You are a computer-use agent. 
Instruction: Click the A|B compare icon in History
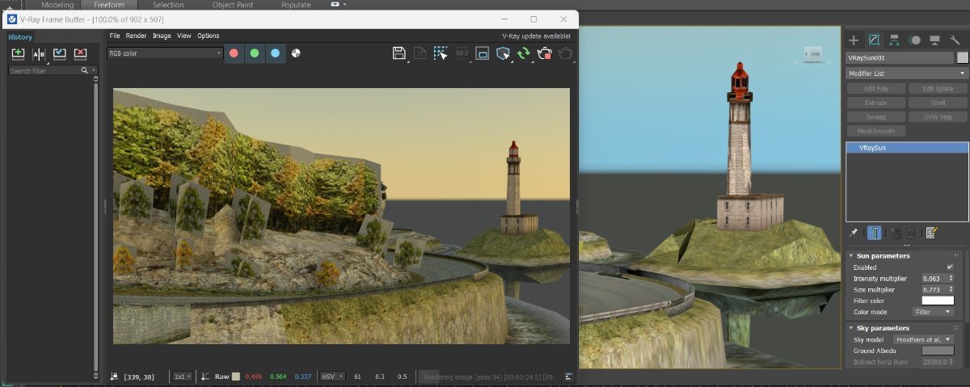[39, 54]
